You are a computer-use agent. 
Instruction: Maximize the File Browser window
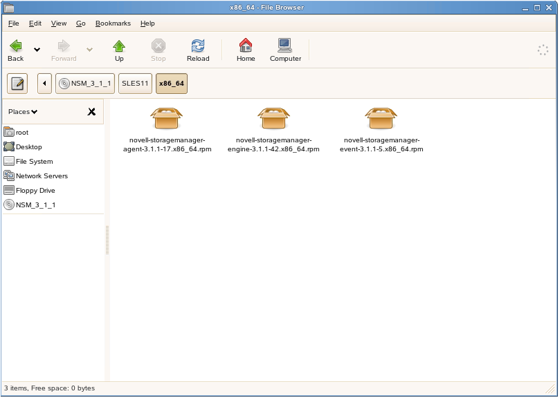[x=536, y=8]
